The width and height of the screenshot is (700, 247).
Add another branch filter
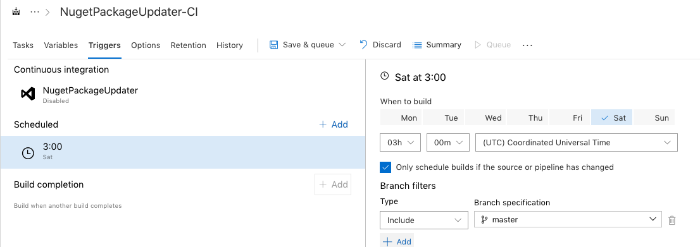tap(397, 241)
